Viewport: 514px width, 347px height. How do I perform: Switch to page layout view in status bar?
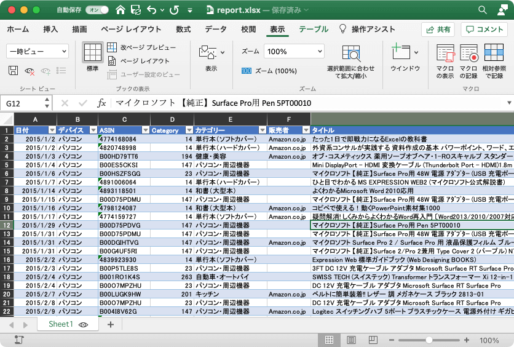pyautogui.click(x=351, y=340)
